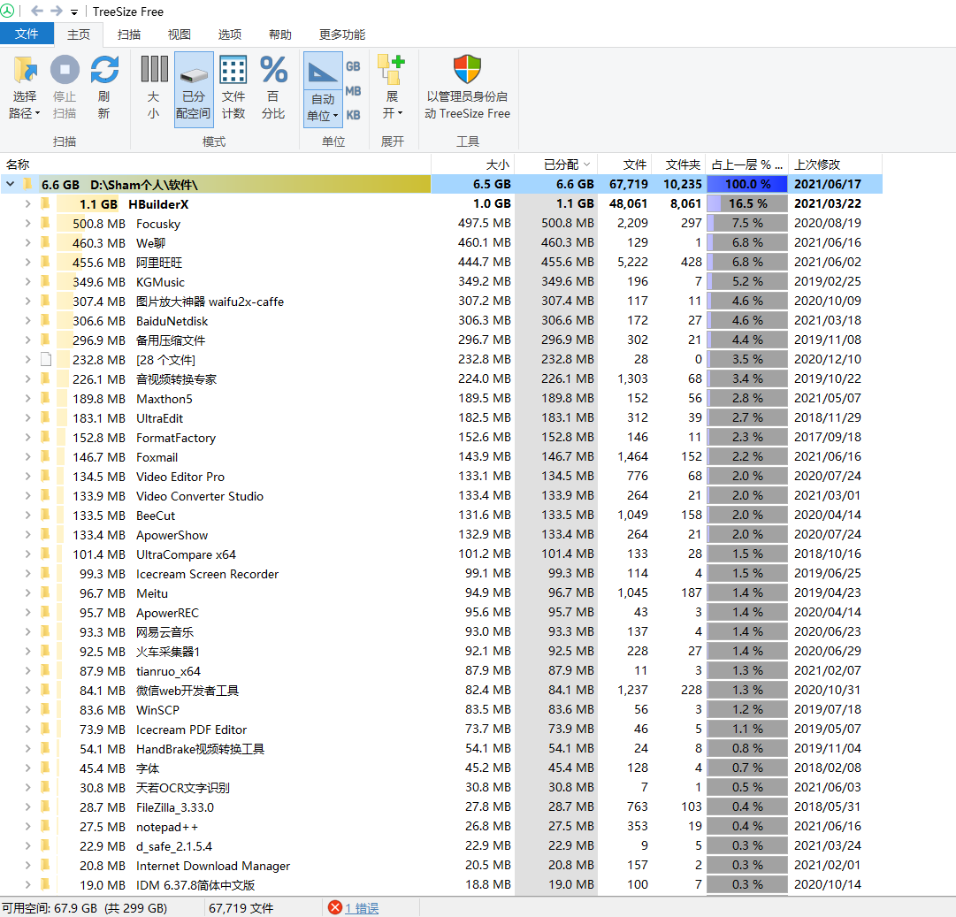Set display unit to MB
The image size is (956, 917).
(x=354, y=91)
